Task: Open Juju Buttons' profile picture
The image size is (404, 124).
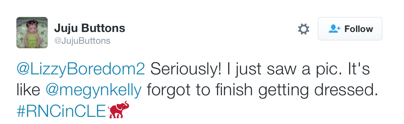Action: 32,33
